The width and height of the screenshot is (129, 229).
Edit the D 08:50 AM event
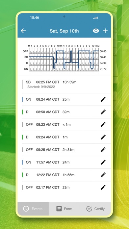pyautogui.click(x=103, y=112)
